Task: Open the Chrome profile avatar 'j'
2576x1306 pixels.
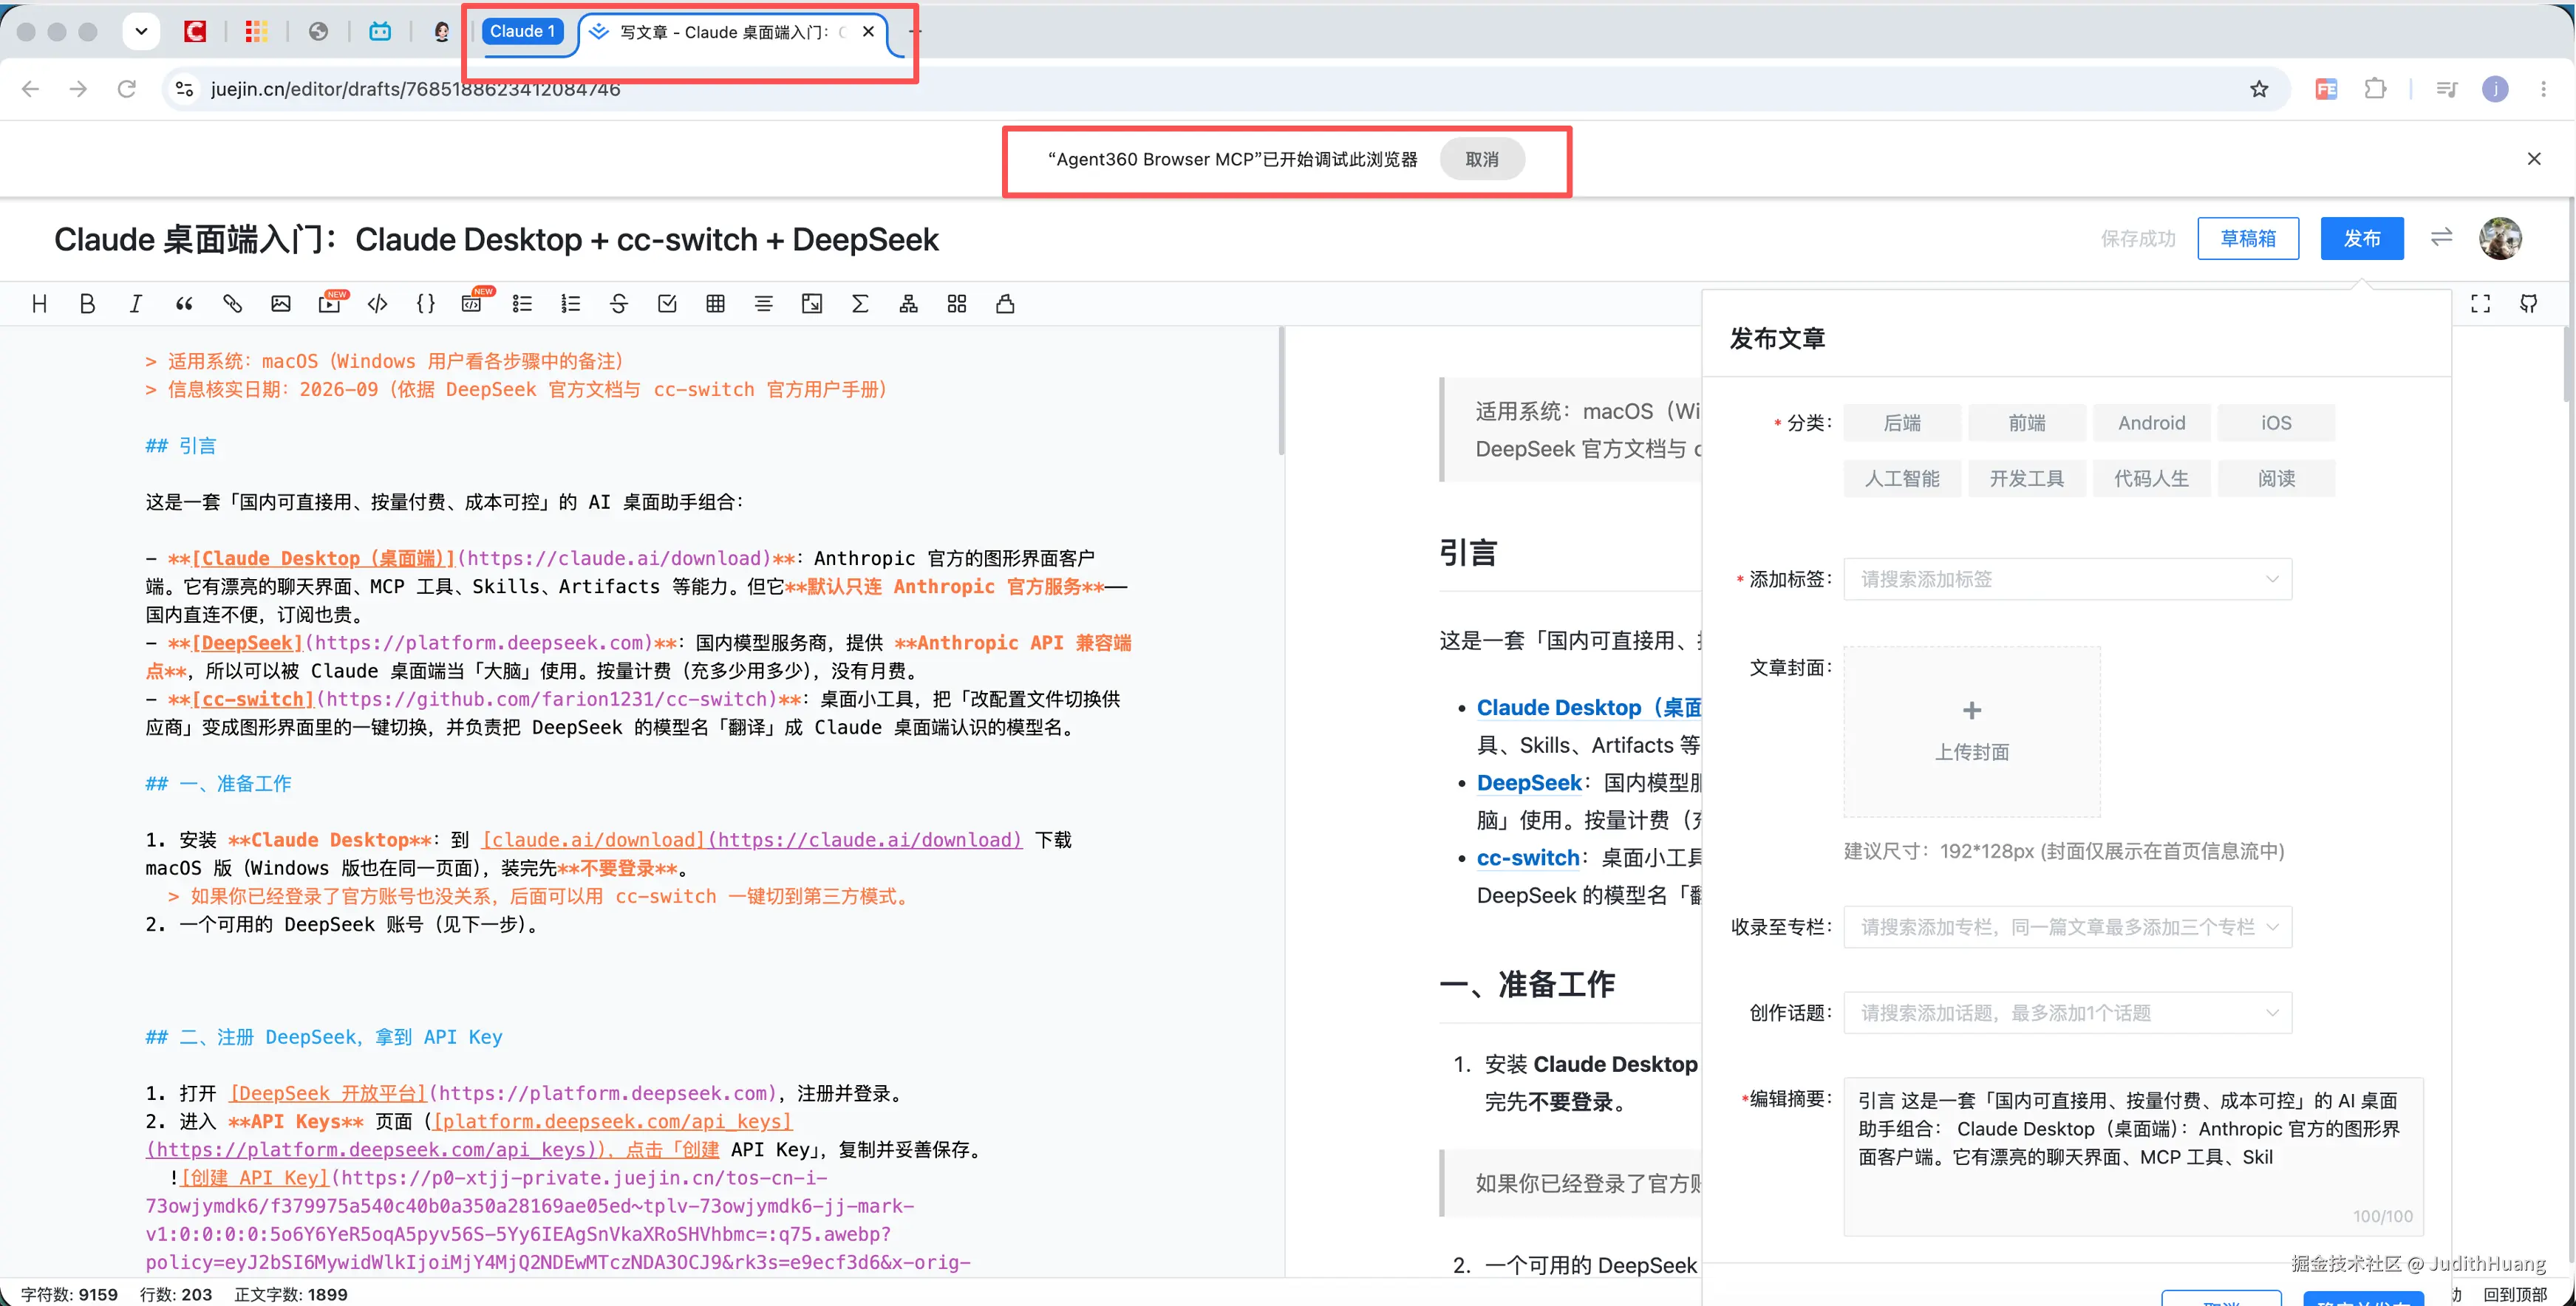Action: click(2495, 89)
